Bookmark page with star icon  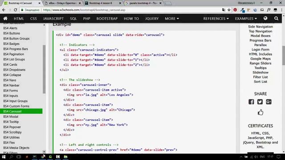pyautogui.click(x=229, y=10)
